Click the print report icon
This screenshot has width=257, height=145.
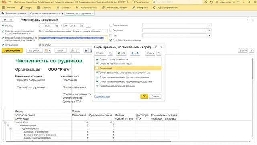pos(86,51)
